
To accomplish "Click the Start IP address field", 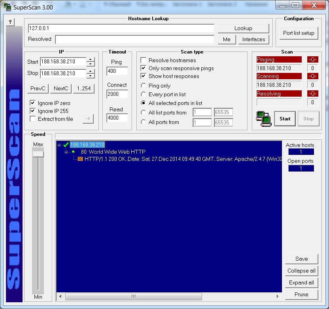I will pos(63,62).
